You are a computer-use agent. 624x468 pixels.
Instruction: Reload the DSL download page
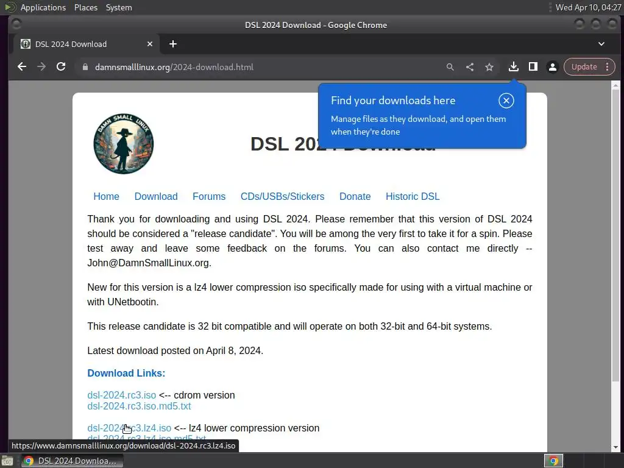point(61,67)
